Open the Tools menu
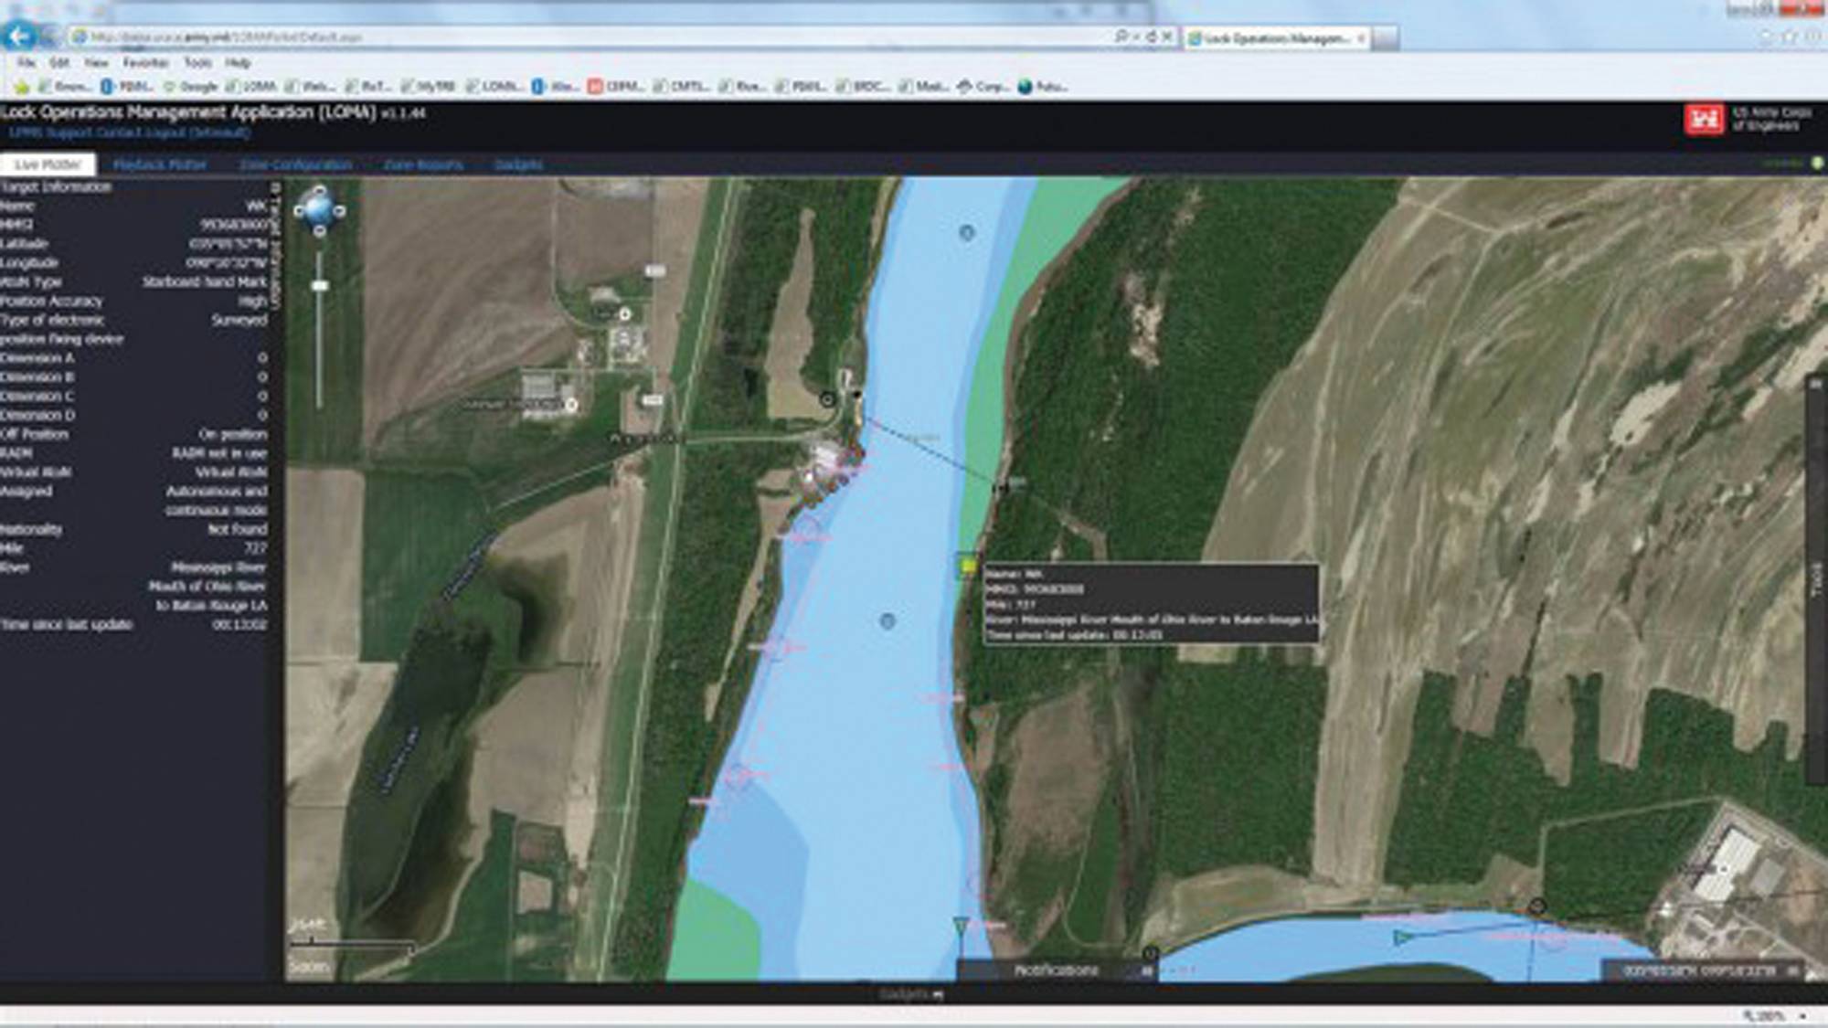The height and width of the screenshot is (1028, 1828). click(x=197, y=63)
